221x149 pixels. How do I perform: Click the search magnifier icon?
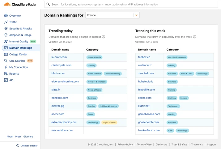click(x=48, y=4)
